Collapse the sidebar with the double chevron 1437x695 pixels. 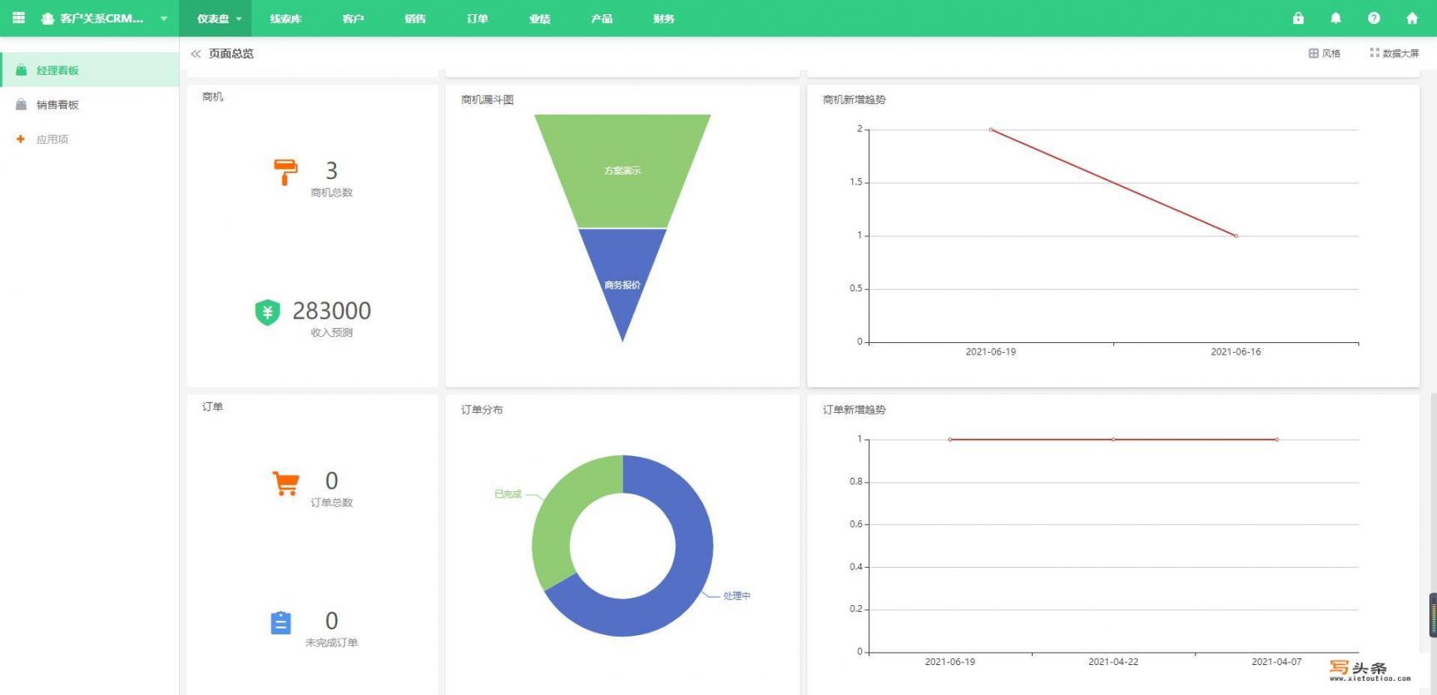pyautogui.click(x=196, y=53)
